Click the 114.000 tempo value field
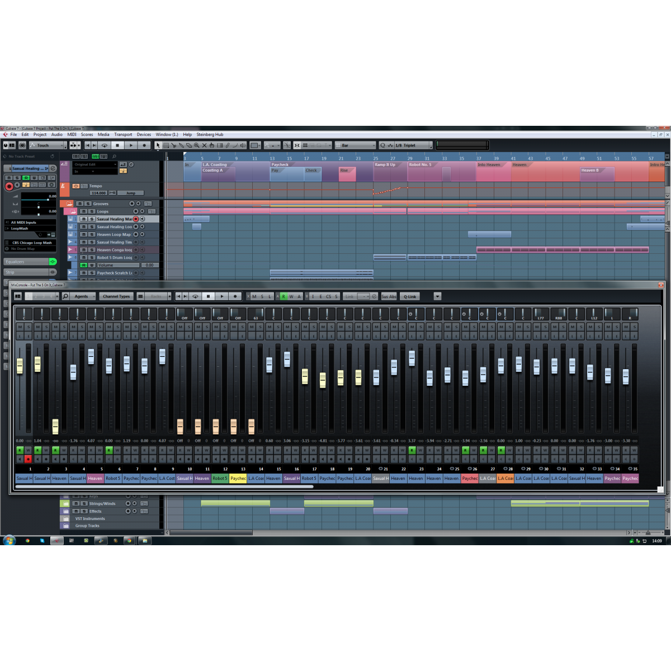Screen dimensions: 671x671 (98, 193)
